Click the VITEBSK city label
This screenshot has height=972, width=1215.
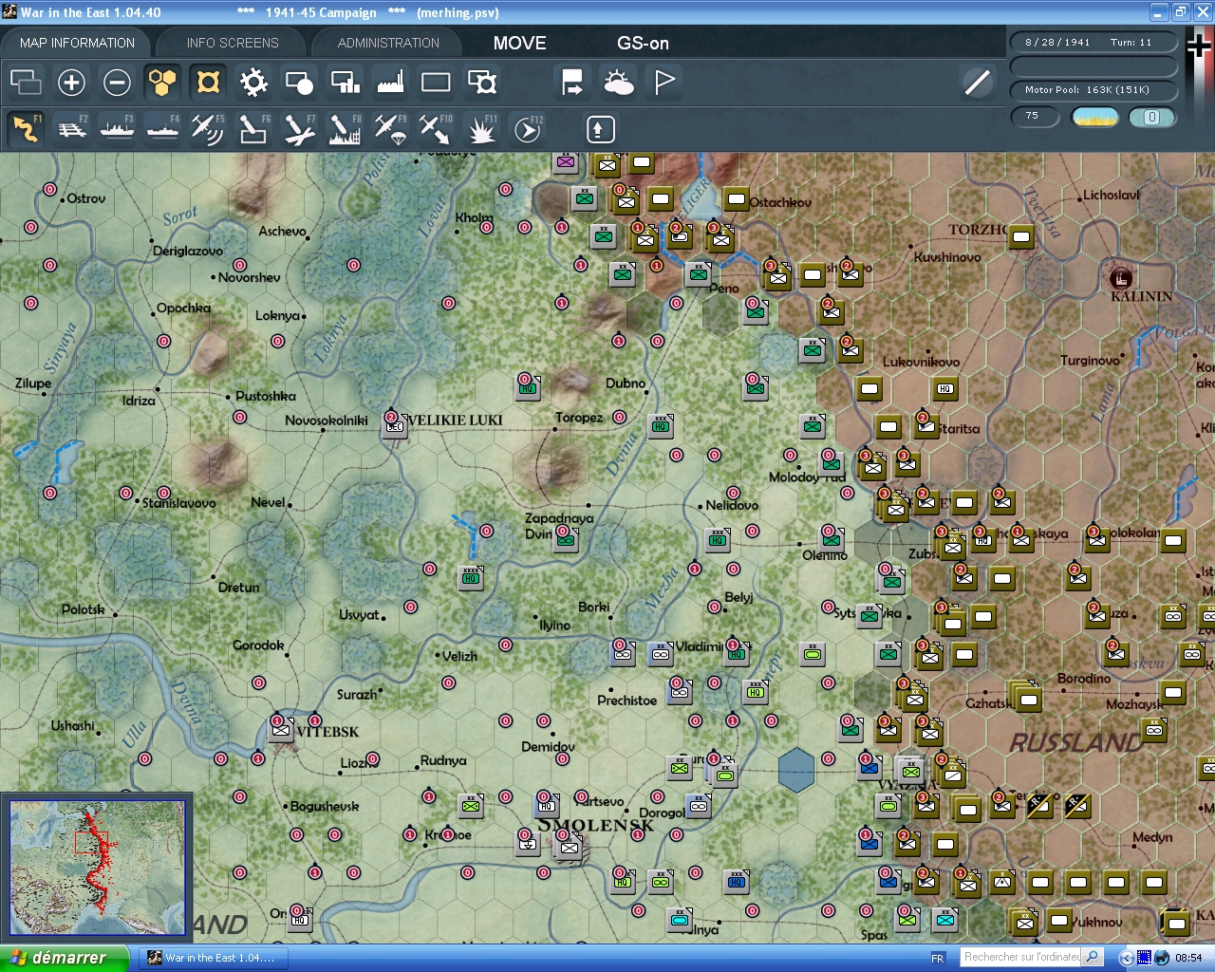327,732
